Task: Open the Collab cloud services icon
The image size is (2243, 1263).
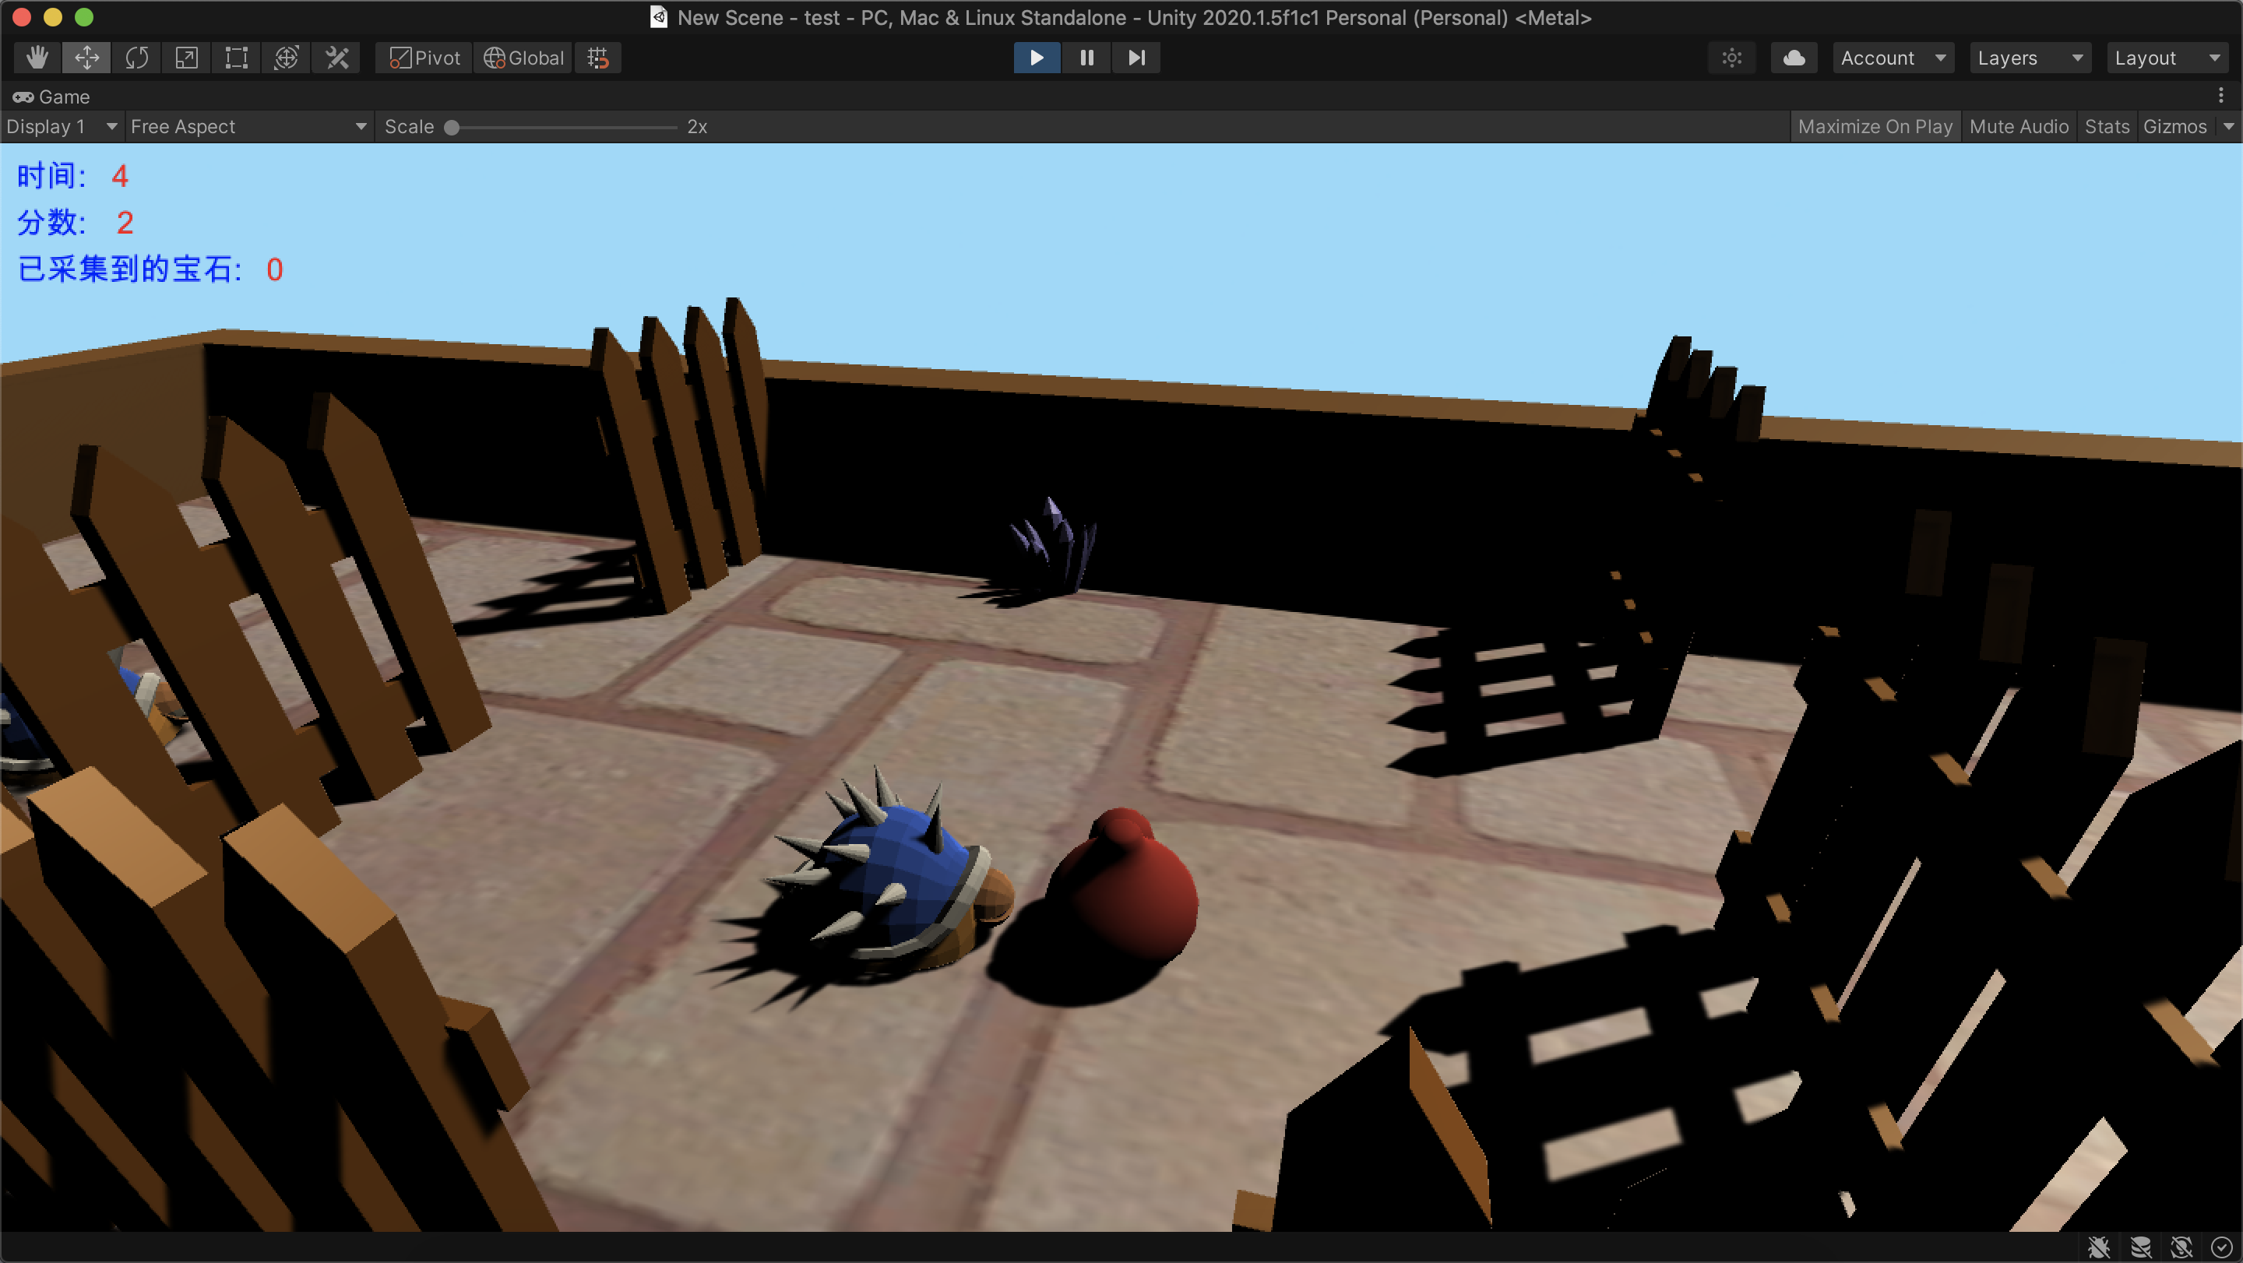Action: (1794, 58)
